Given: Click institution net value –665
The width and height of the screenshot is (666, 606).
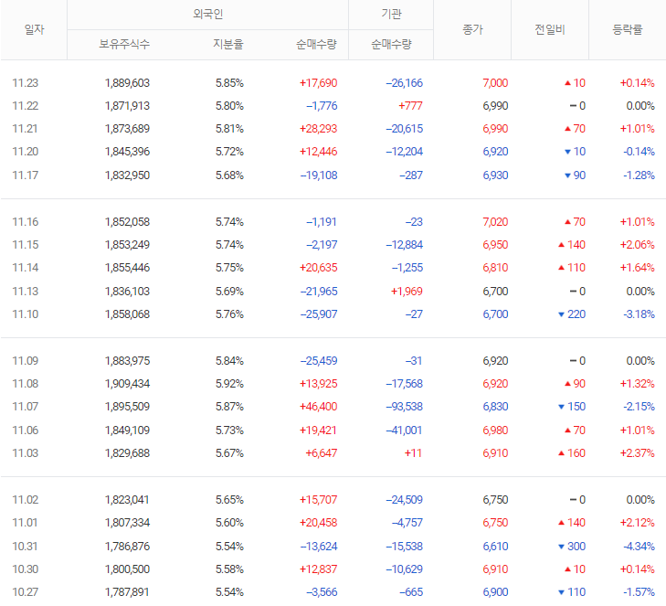Looking at the screenshot, I should [411, 592].
